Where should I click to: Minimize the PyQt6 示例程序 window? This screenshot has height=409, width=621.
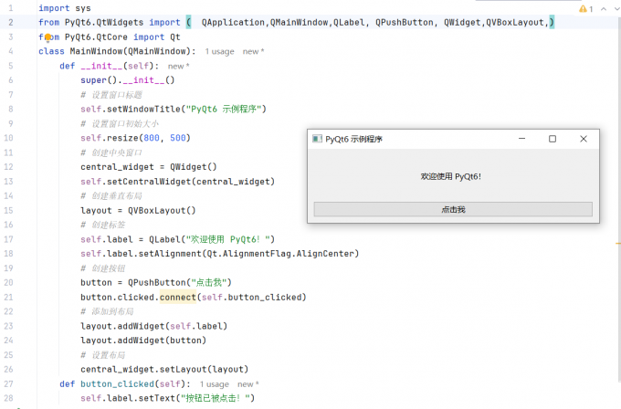coord(522,139)
